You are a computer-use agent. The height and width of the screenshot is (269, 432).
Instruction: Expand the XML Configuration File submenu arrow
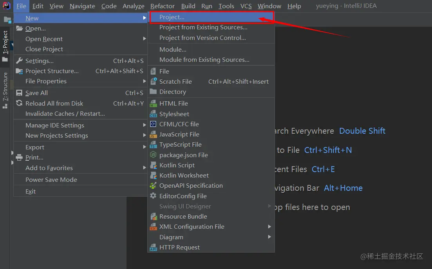tap(269, 227)
